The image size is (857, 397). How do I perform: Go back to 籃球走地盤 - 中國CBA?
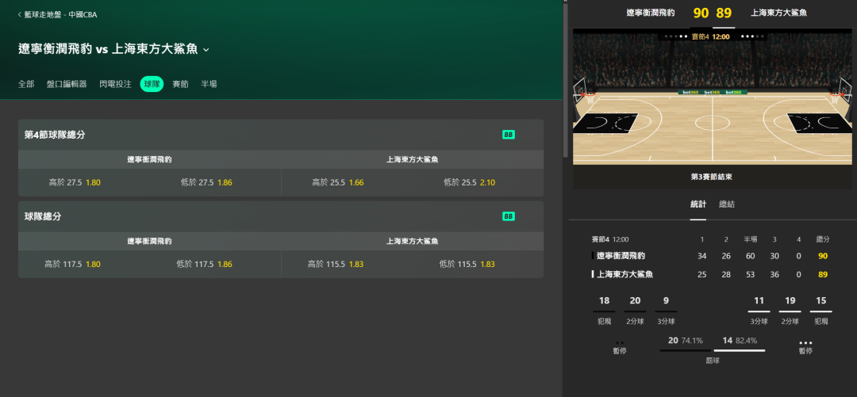point(57,15)
